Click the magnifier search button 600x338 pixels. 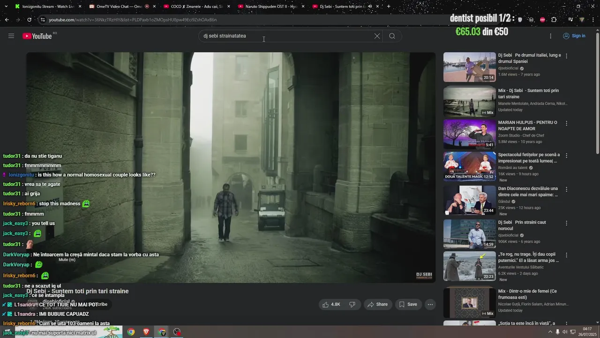(392, 36)
